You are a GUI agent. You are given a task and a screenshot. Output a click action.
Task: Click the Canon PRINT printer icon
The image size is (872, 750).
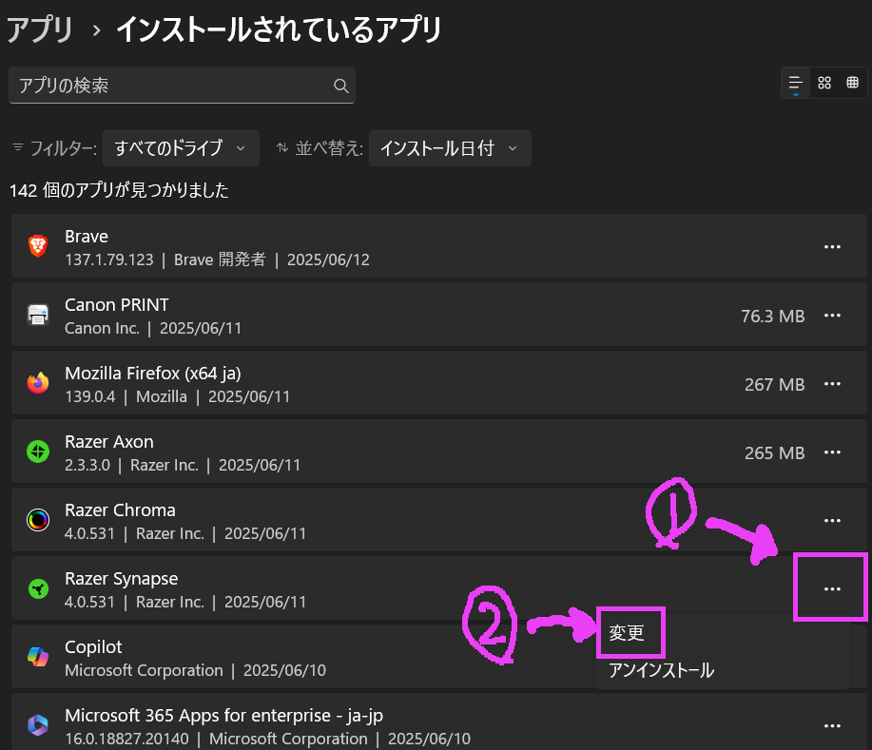pos(38,315)
